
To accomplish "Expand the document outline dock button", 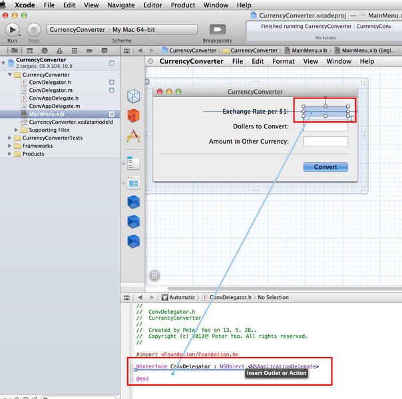I will pyautogui.click(x=154, y=274).
